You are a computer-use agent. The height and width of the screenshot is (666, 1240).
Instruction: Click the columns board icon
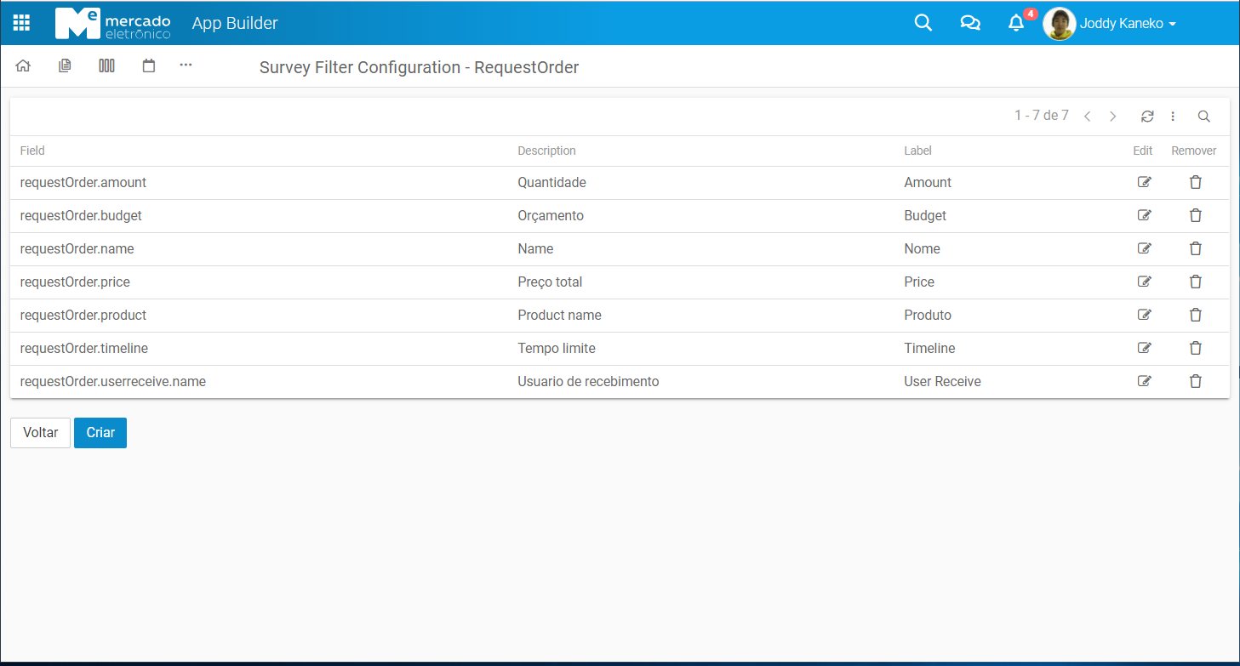pyautogui.click(x=106, y=65)
